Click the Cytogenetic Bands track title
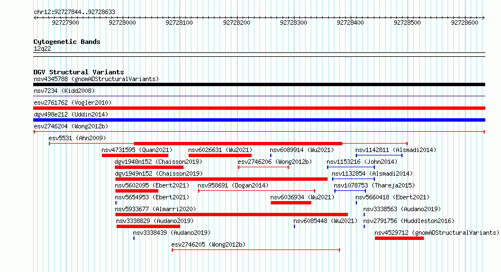 [x=67, y=42]
